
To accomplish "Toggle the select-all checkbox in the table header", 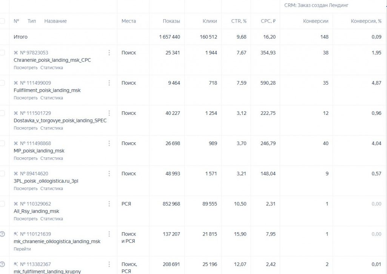I will tap(2, 21).
